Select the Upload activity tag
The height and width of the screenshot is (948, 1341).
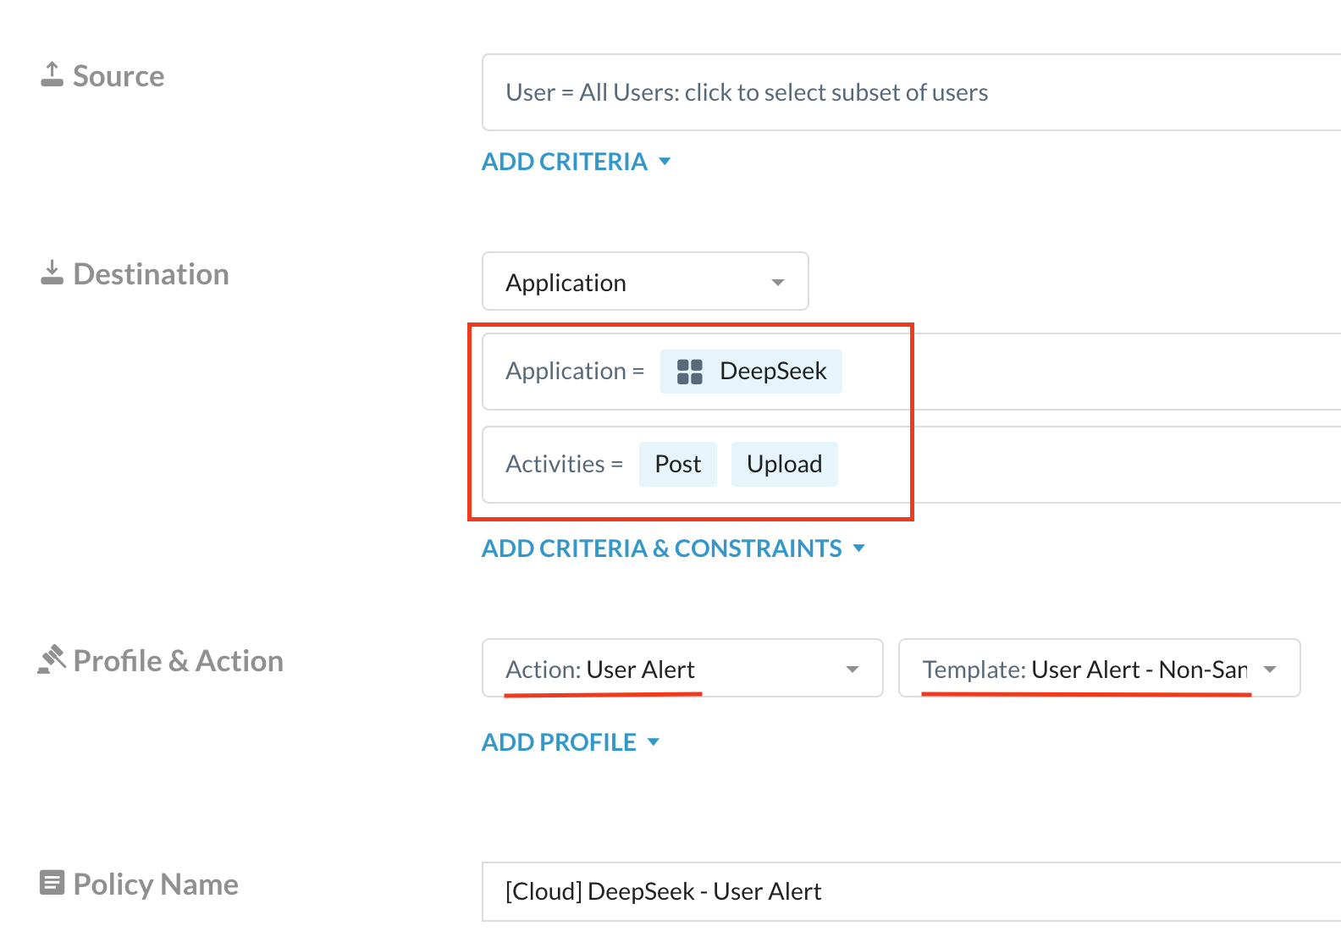(x=785, y=464)
